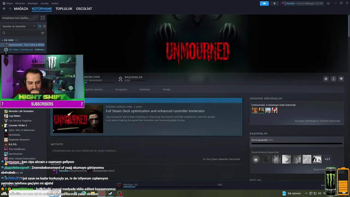Click En Son Çıkan Haberleri Görüntüle link
Viewport: 350px width, 197px height.
click(x=221, y=159)
